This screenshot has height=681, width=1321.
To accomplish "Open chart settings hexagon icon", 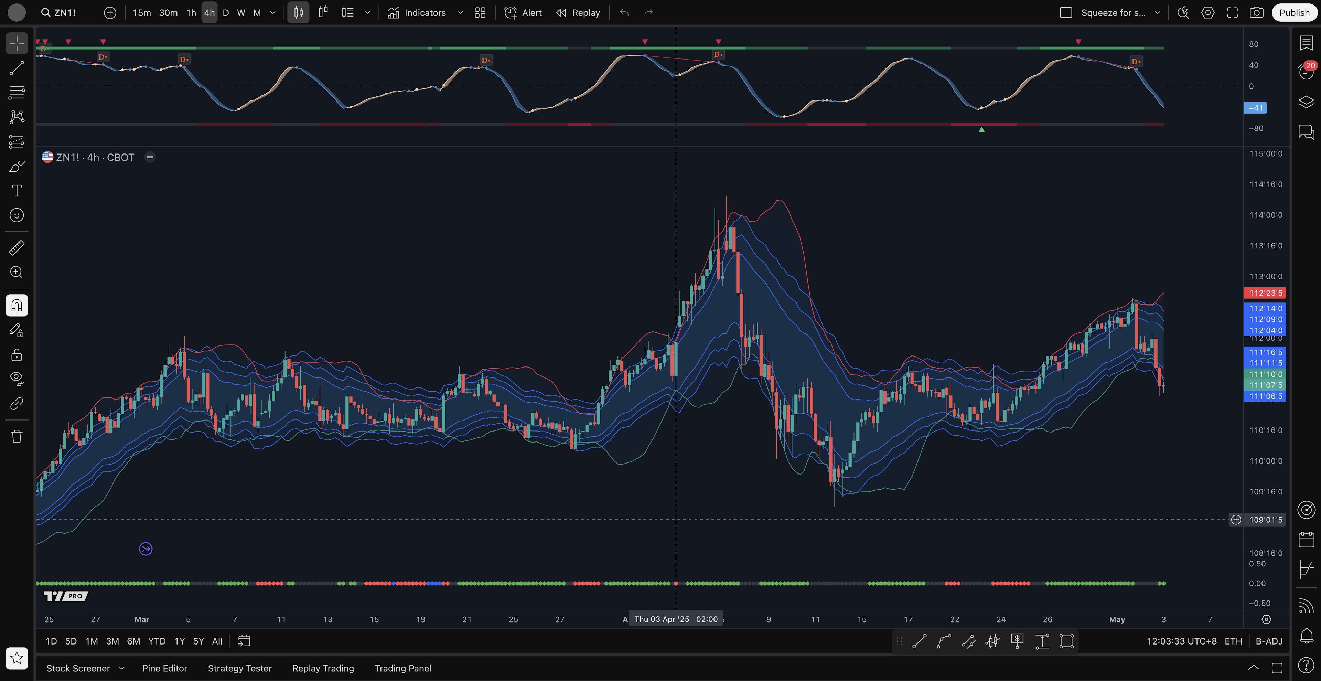I will tap(1208, 13).
